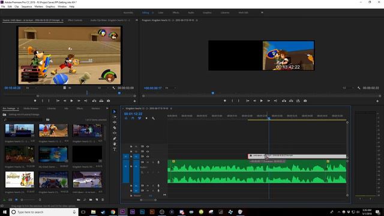Select the Pen tool

pyautogui.click(x=115, y=139)
